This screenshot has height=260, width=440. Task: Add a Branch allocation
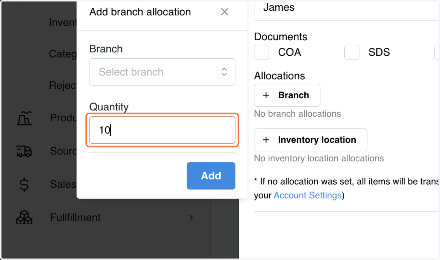click(287, 95)
